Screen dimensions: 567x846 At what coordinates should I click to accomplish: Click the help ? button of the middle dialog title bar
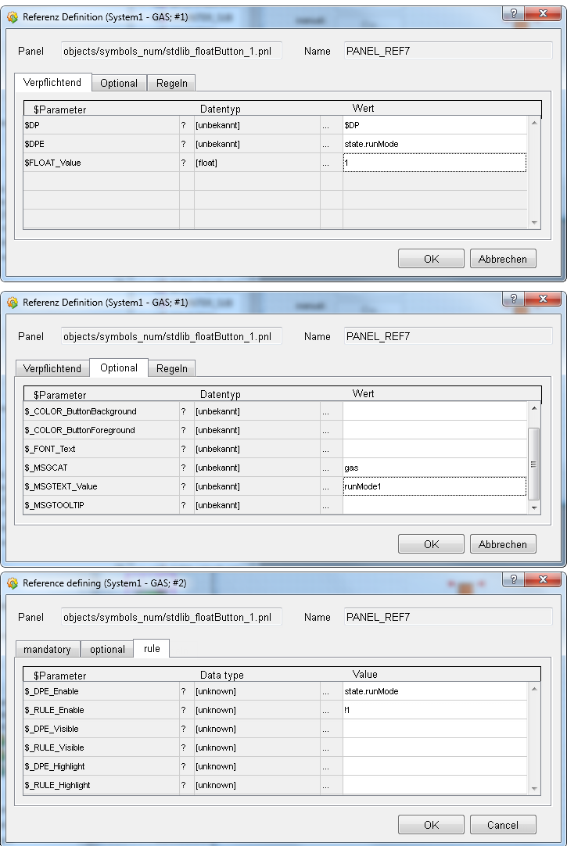(x=513, y=299)
